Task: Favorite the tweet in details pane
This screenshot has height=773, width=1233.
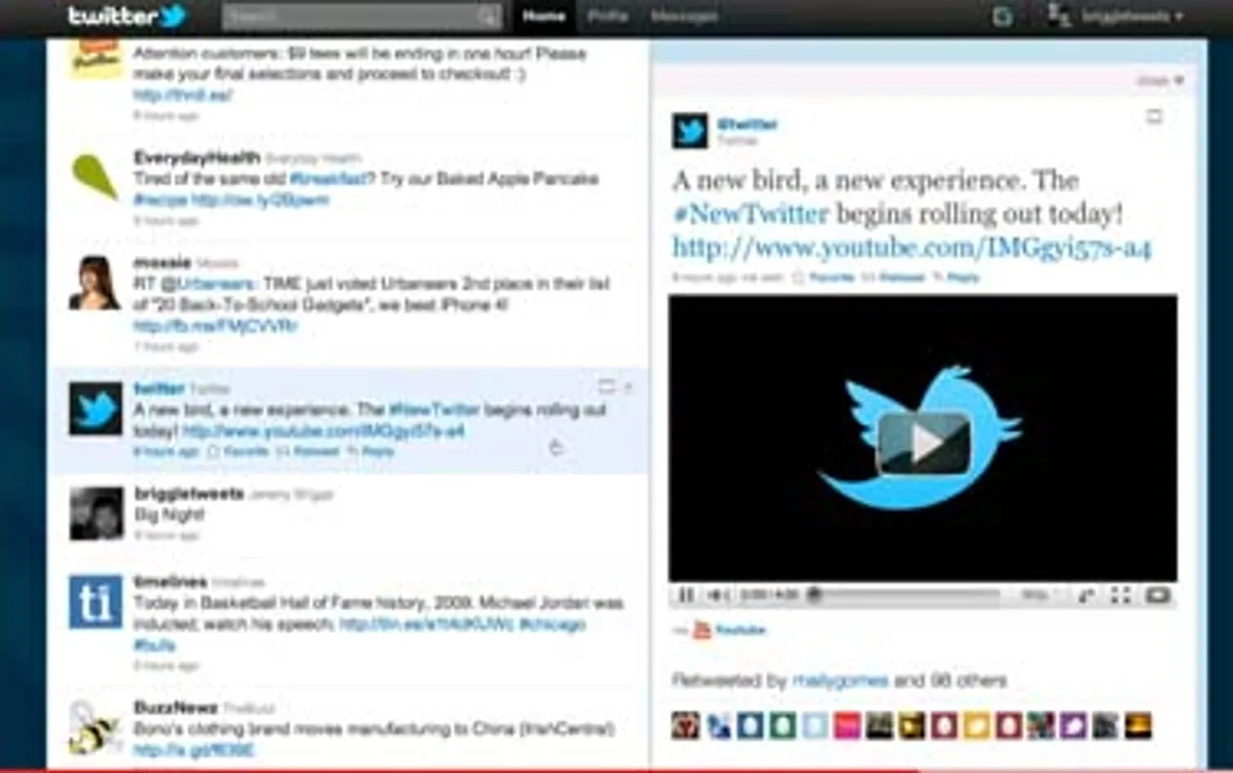Action: coord(824,277)
